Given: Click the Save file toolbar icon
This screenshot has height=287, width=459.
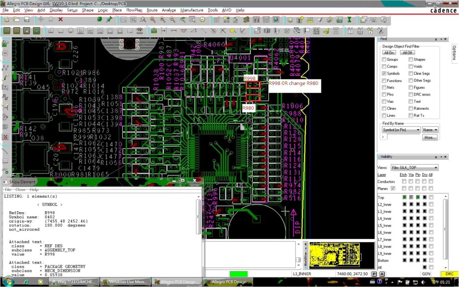Looking at the screenshot, I should [x=27, y=20].
